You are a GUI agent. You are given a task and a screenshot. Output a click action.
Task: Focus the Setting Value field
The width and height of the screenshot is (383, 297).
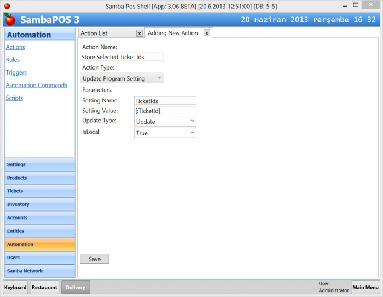(165, 111)
